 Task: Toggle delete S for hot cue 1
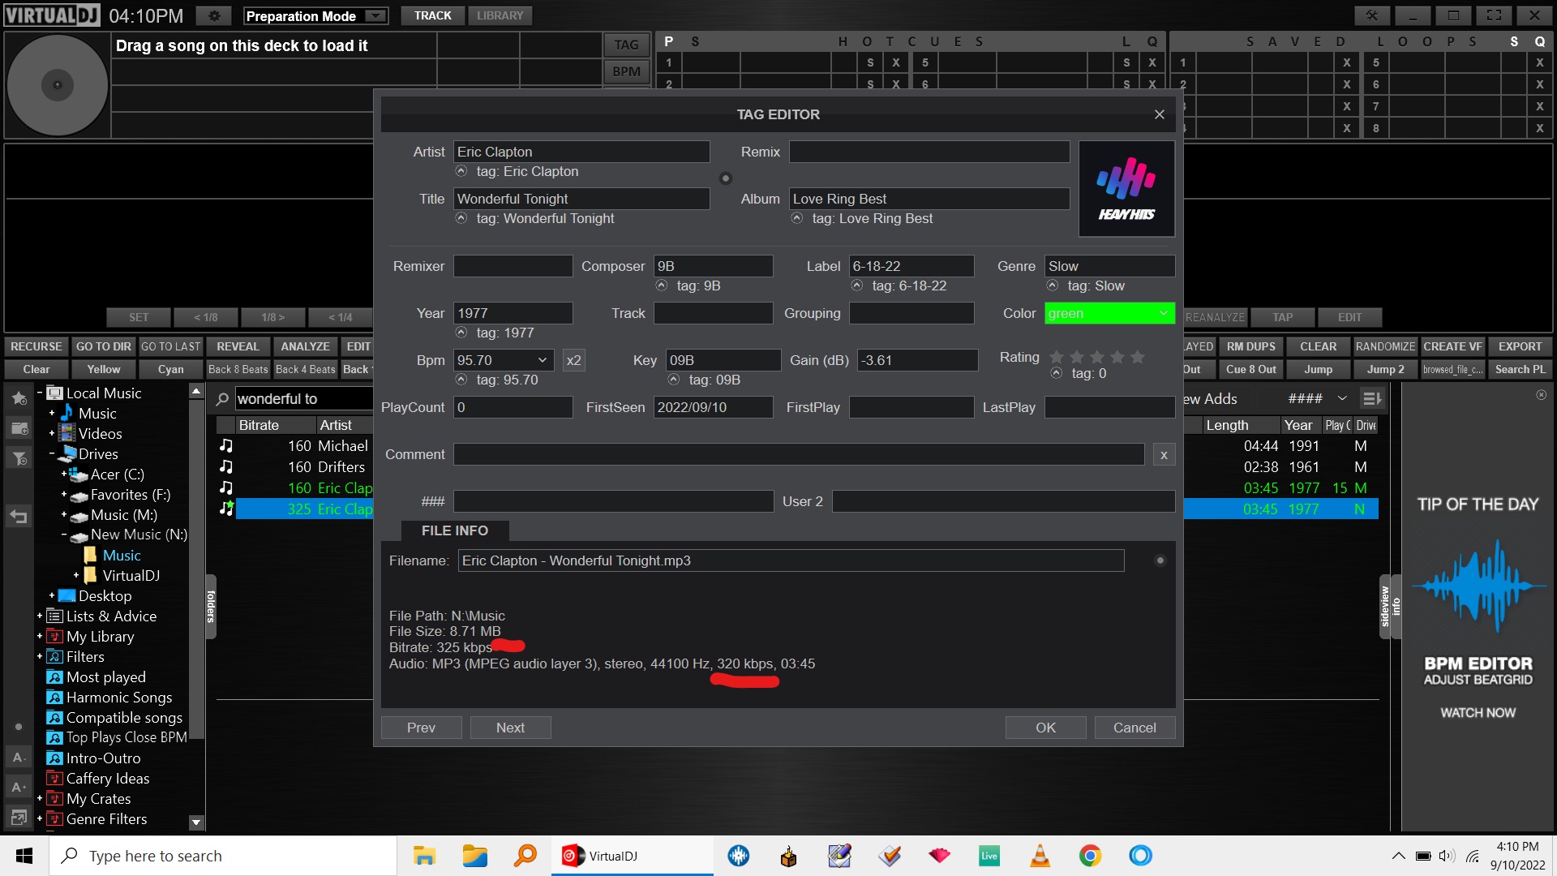click(x=870, y=62)
